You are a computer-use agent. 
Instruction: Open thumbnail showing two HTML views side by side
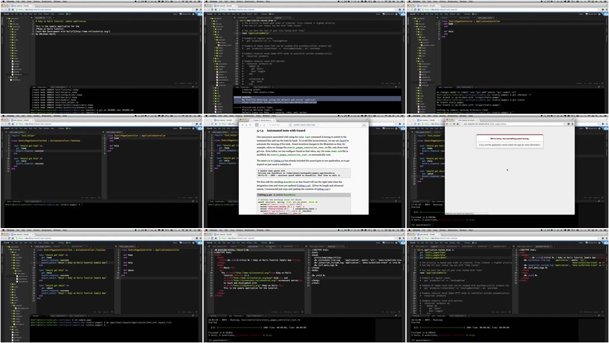coord(304,285)
